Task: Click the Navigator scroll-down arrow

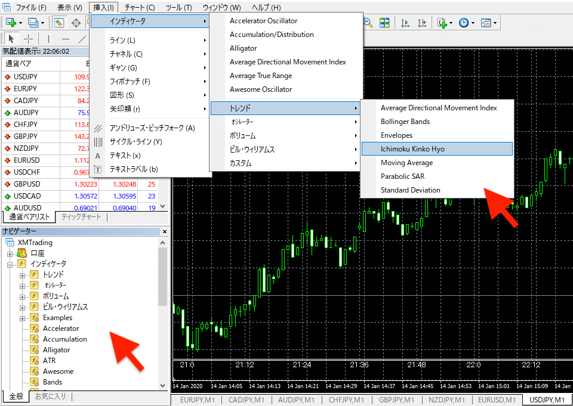Action: [163, 386]
